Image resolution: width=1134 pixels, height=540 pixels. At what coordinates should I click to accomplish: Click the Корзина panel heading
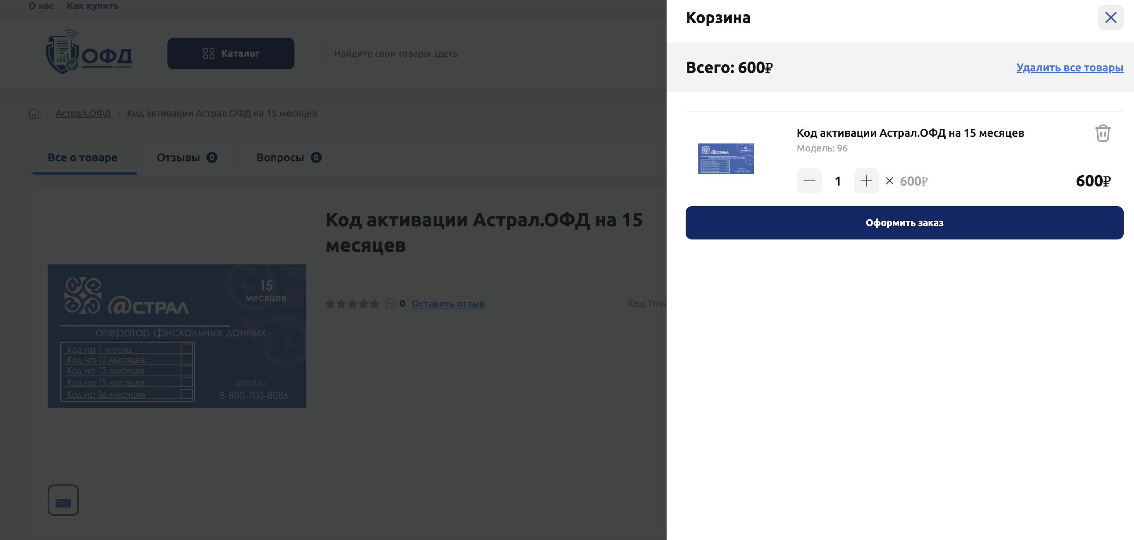718,17
